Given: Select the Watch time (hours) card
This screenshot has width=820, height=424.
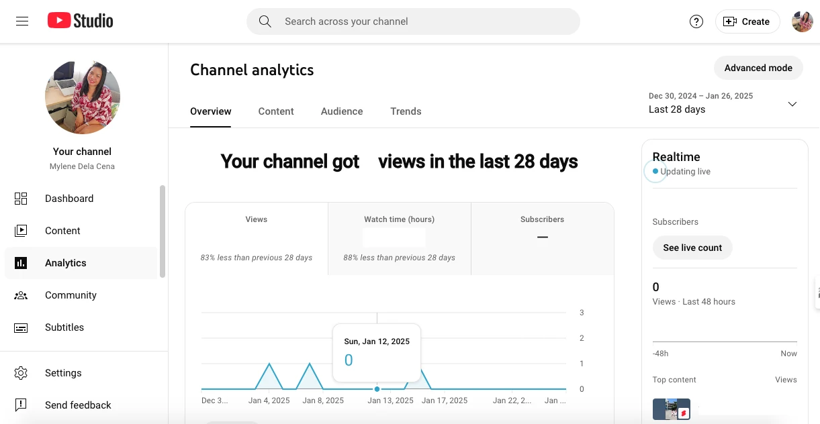Looking at the screenshot, I should coord(400,239).
